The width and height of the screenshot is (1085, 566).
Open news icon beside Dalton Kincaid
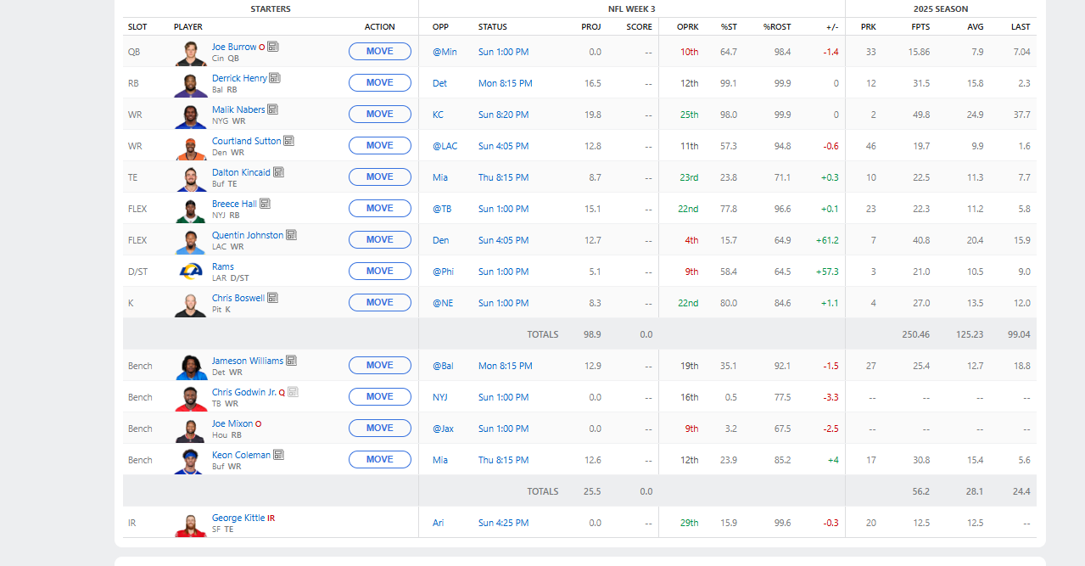[278, 172]
